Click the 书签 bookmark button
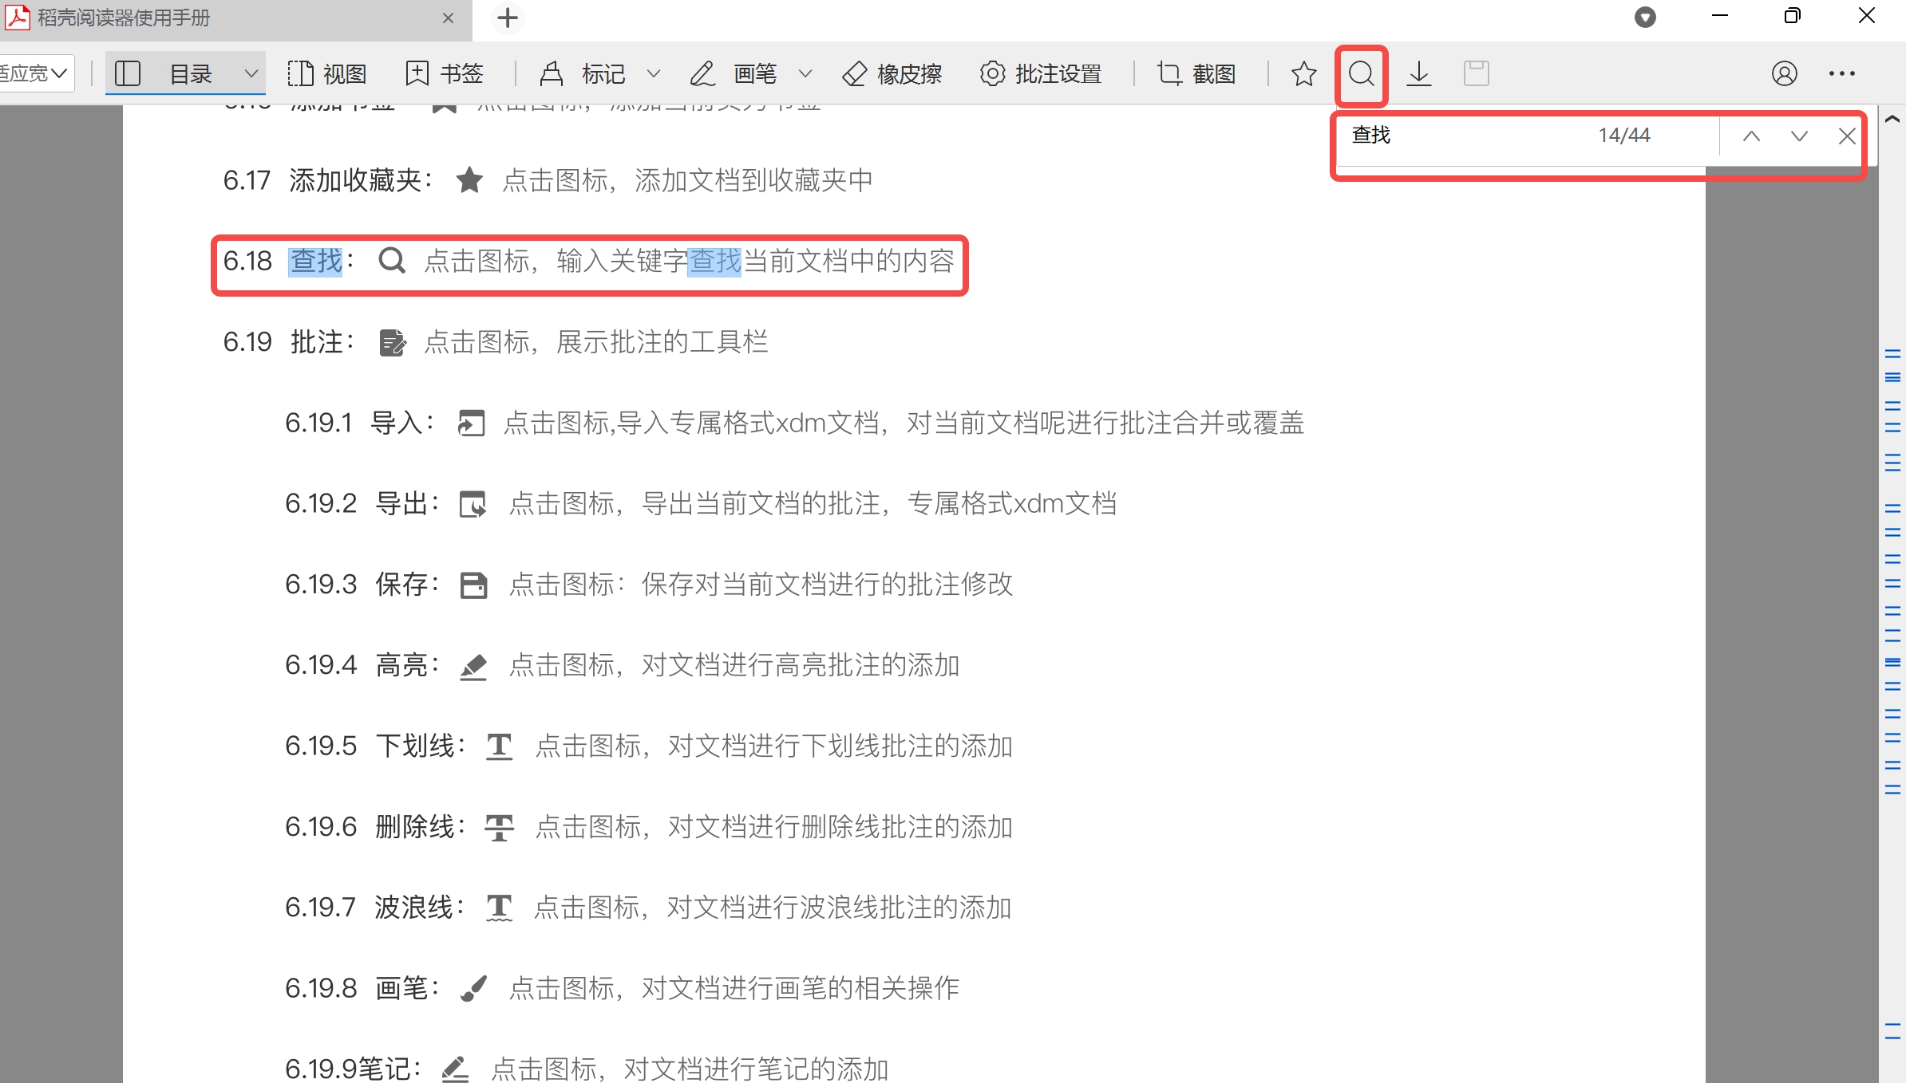This screenshot has width=1906, height=1083. pyautogui.click(x=445, y=74)
